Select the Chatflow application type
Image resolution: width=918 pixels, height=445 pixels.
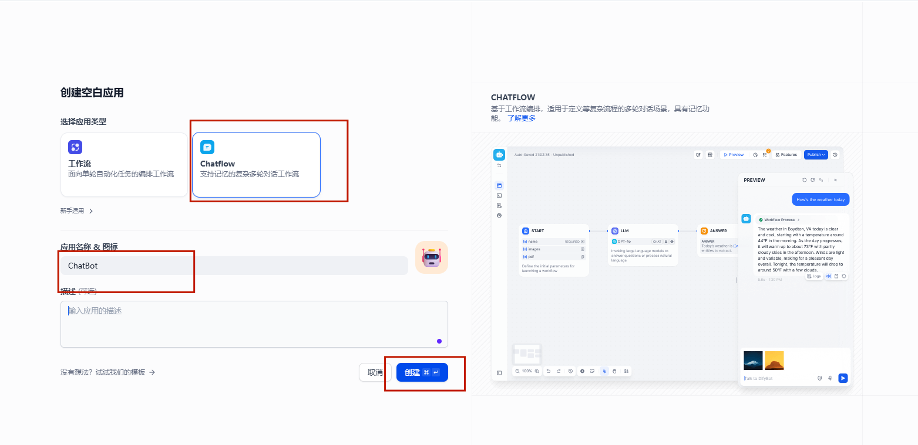click(x=256, y=165)
